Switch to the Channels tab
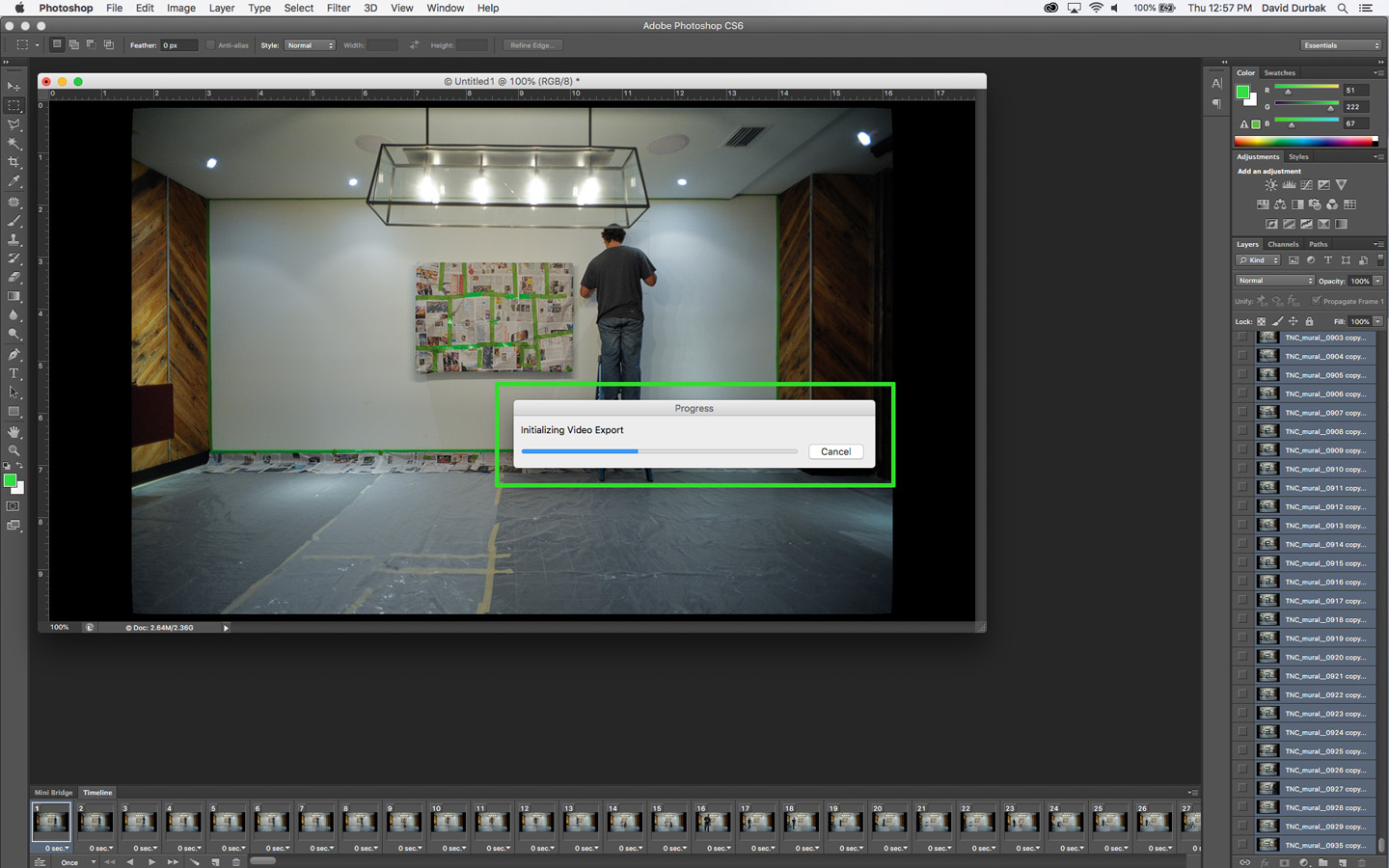The width and height of the screenshot is (1389, 868). [x=1284, y=244]
